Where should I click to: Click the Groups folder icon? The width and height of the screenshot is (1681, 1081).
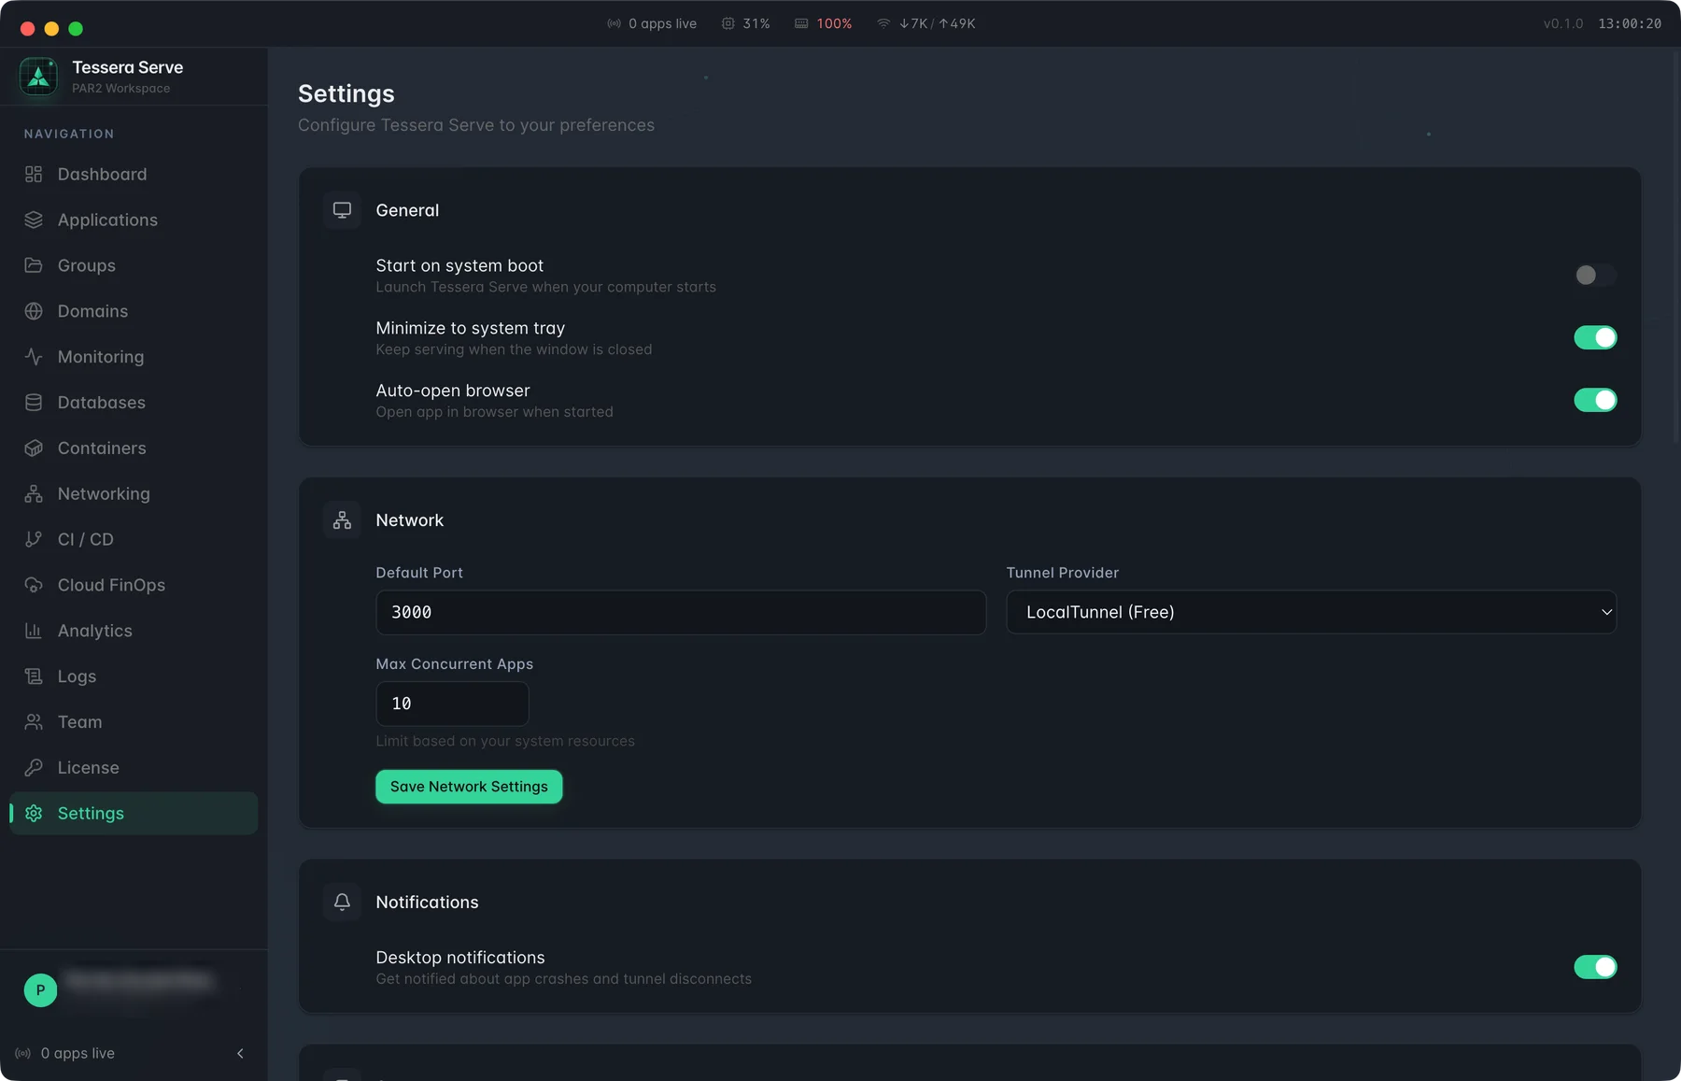pyautogui.click(x=34, y=265)
